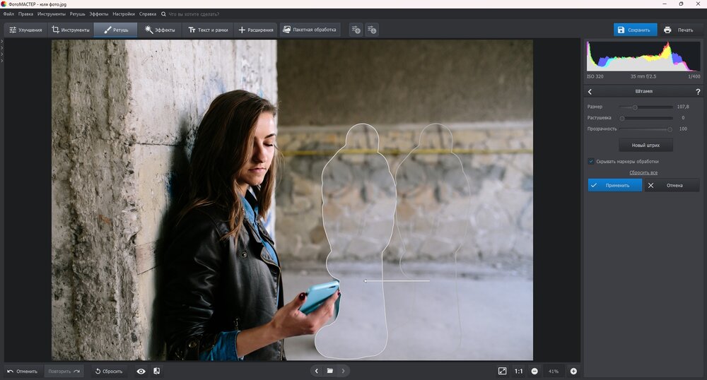Zoom in with the plus icon

coord(573,371)
